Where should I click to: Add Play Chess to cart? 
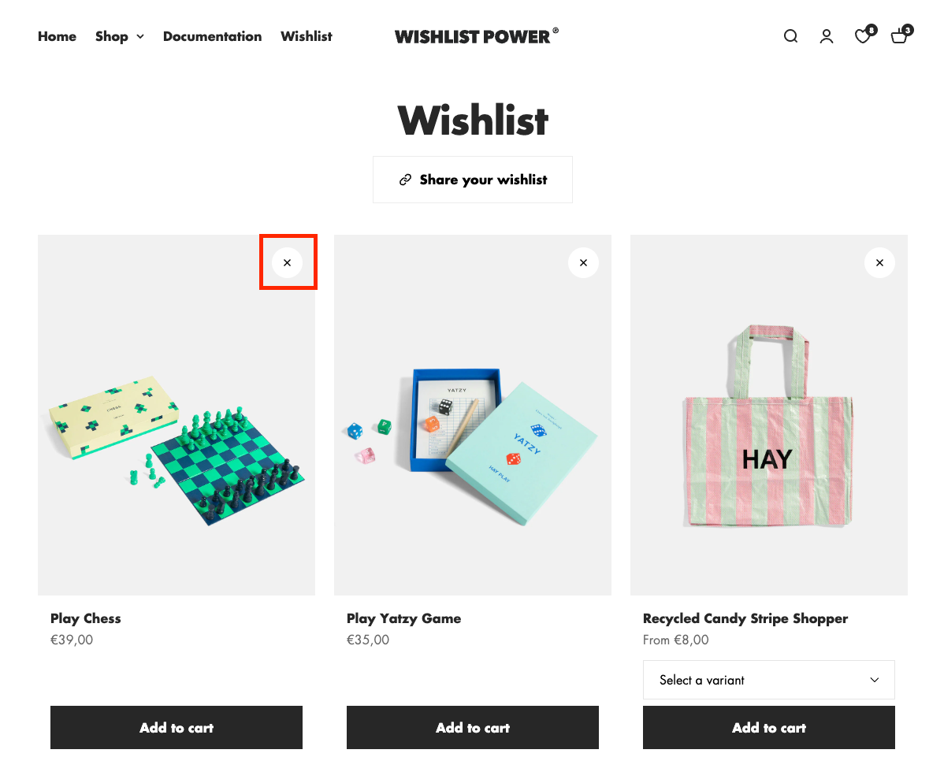pyautogui.click(x=177, y=728)
